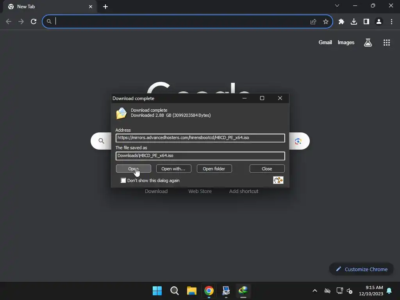Viewport: 400px width, 300px height.
Task: Open Chrome profile icon
Action: click(x=379, y=22)
